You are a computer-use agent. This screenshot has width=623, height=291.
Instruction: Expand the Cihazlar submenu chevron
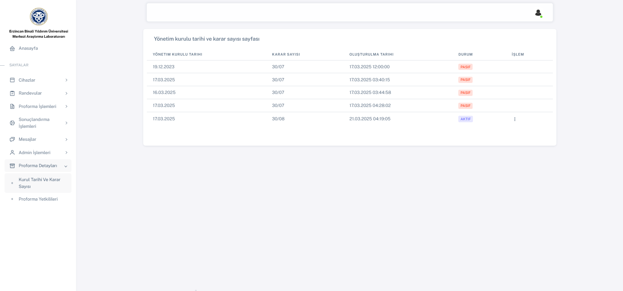point(66,80)
